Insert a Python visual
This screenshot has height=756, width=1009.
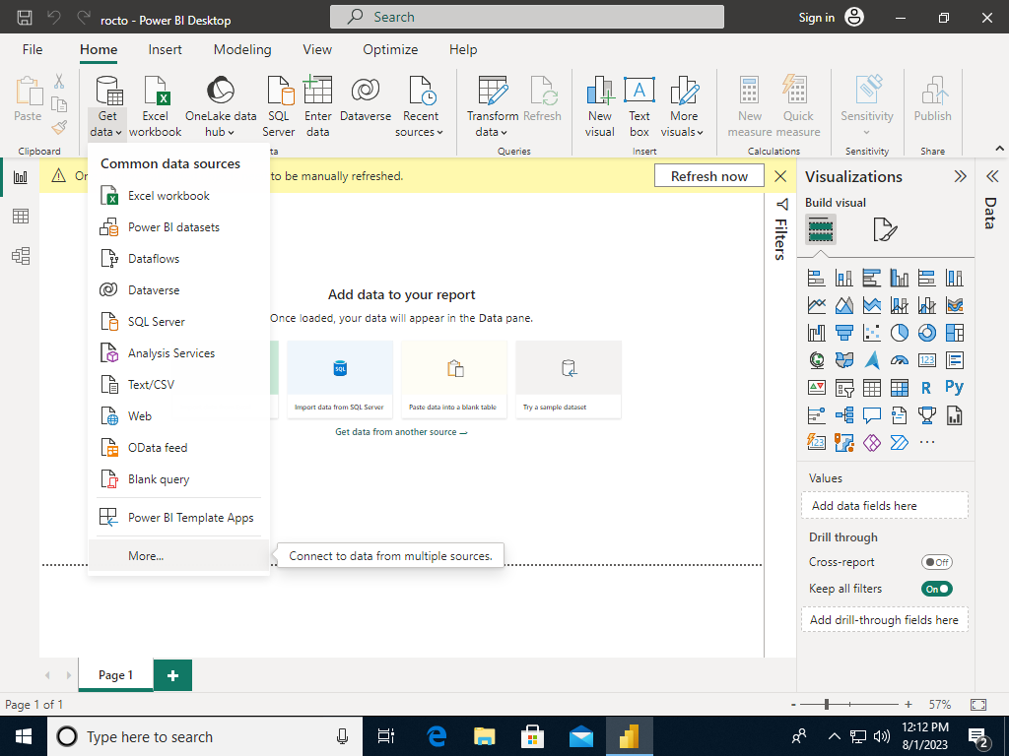955,388
